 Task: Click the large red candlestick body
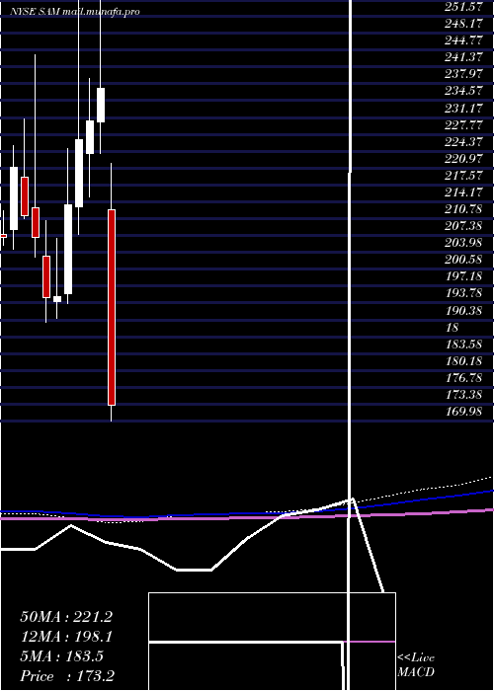(x=112, y=307)
